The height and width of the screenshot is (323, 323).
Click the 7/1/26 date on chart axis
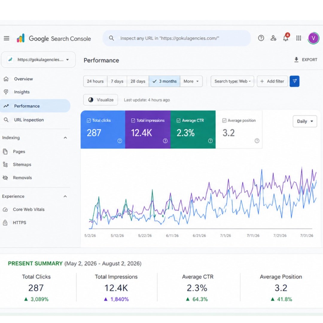[226, 235]
